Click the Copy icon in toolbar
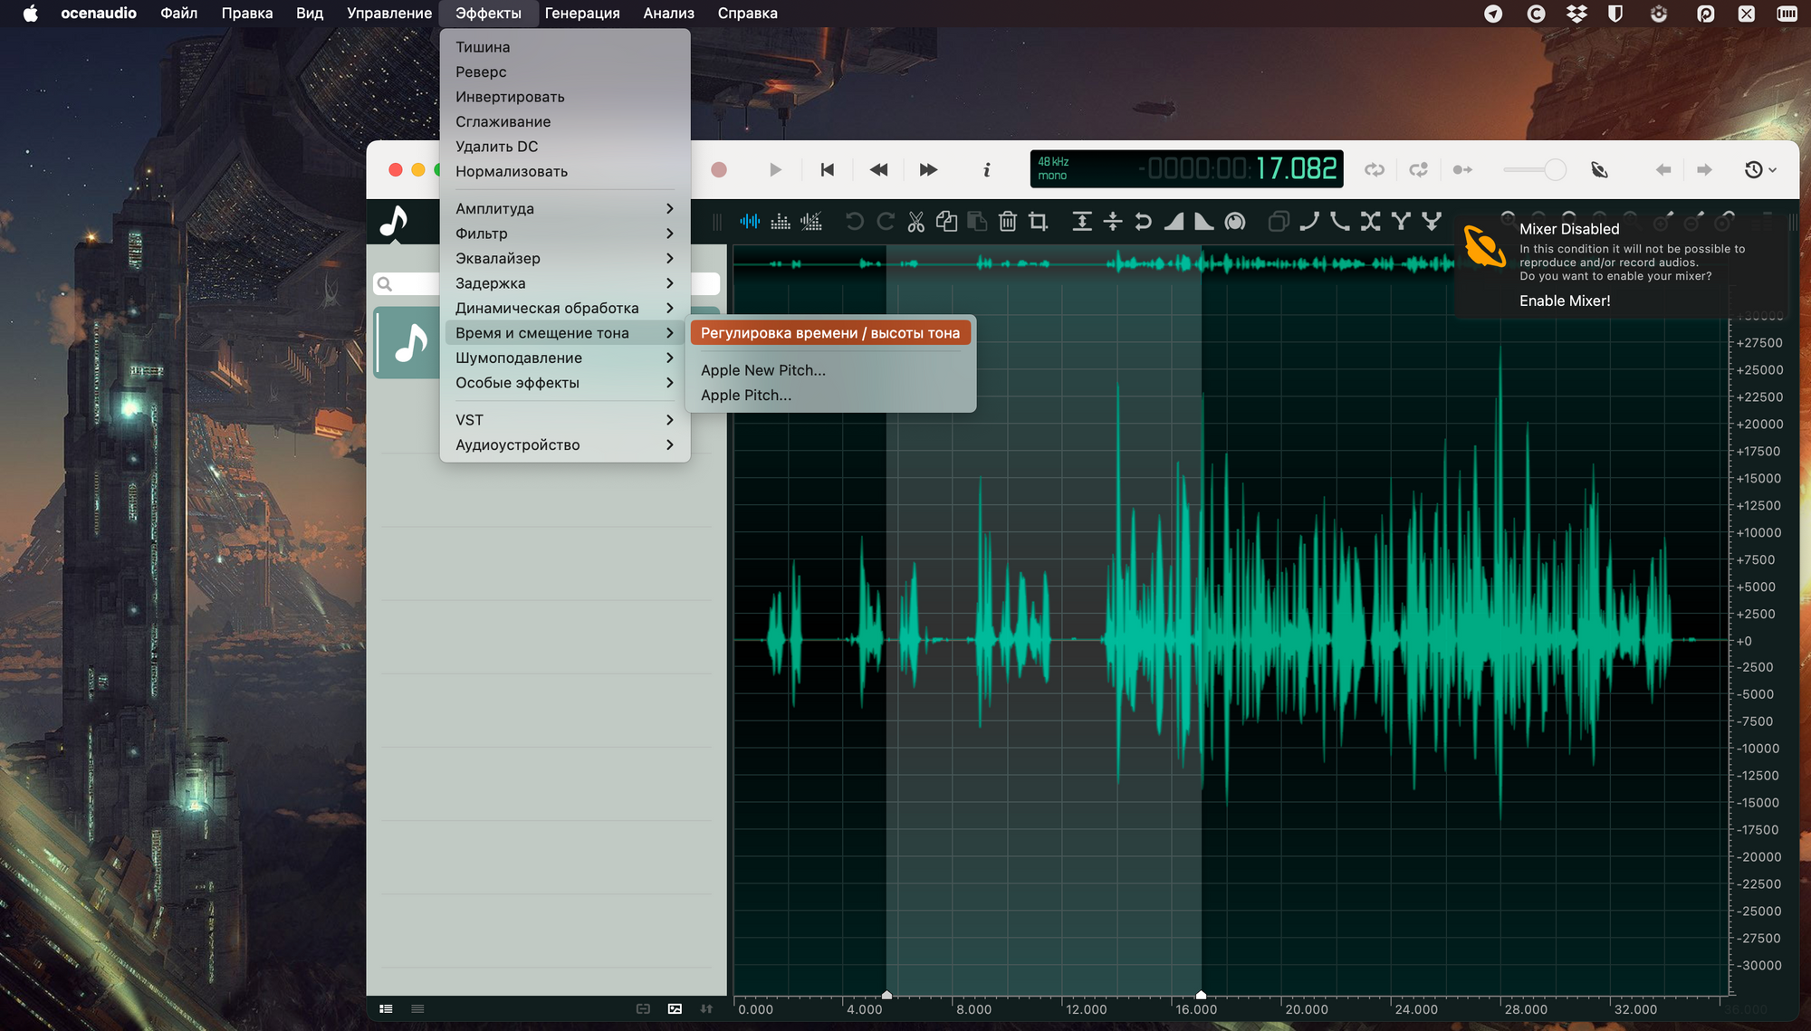This screenshot has height=1031, width=1811. point(946,222)
